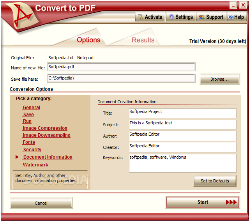Screen dimensions: 249x221
Task: Click the Browse... button
Action: pyautogui.click(x=220, y=79)
